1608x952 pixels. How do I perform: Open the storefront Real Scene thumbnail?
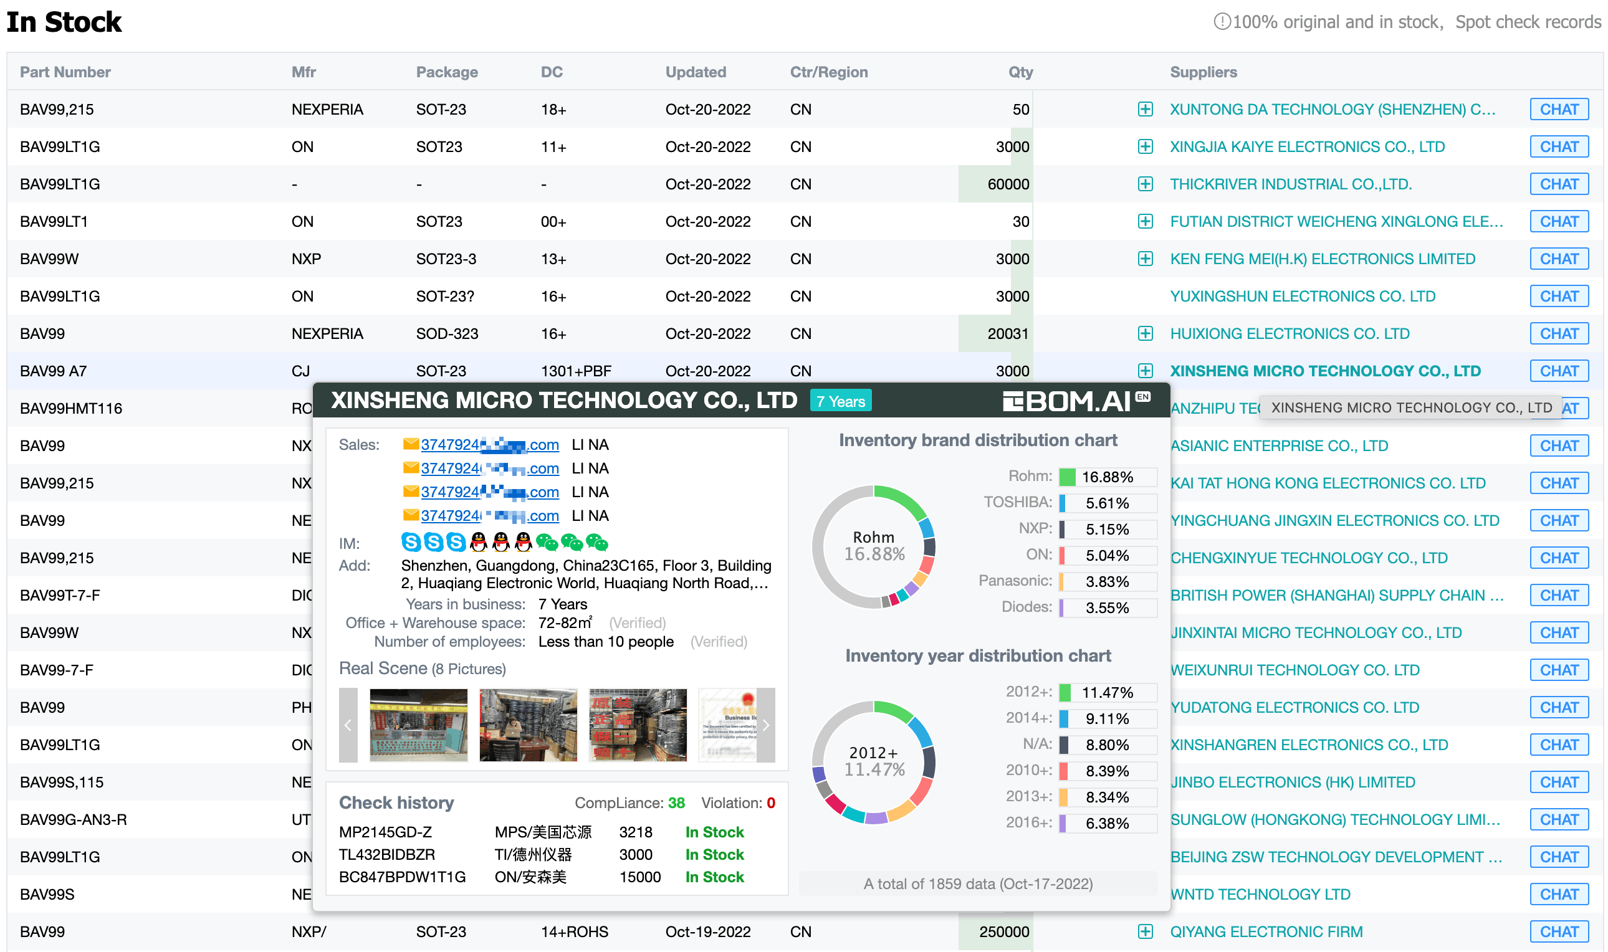pos(419,725)
